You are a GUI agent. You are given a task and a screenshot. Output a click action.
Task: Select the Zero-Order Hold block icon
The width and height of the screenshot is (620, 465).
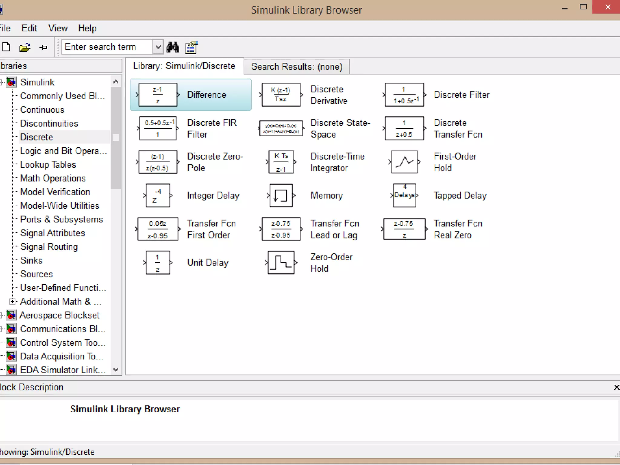click(281, 262)
